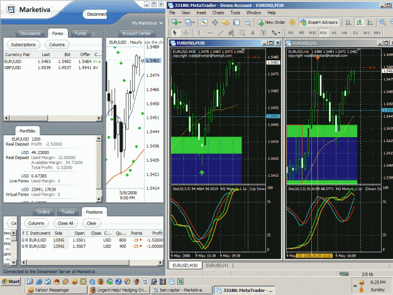Switch timeframe to H4

pos(345,33)
